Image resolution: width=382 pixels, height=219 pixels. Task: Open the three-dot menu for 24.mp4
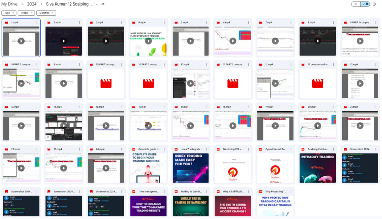pyautogui.click(x=122, y=149)
